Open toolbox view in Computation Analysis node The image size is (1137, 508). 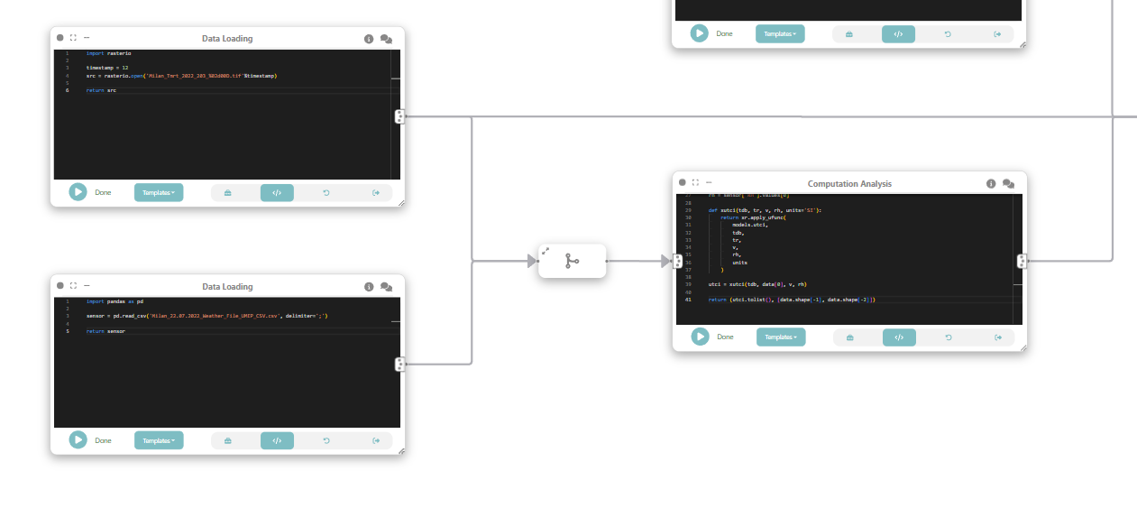tap(849, 337)
